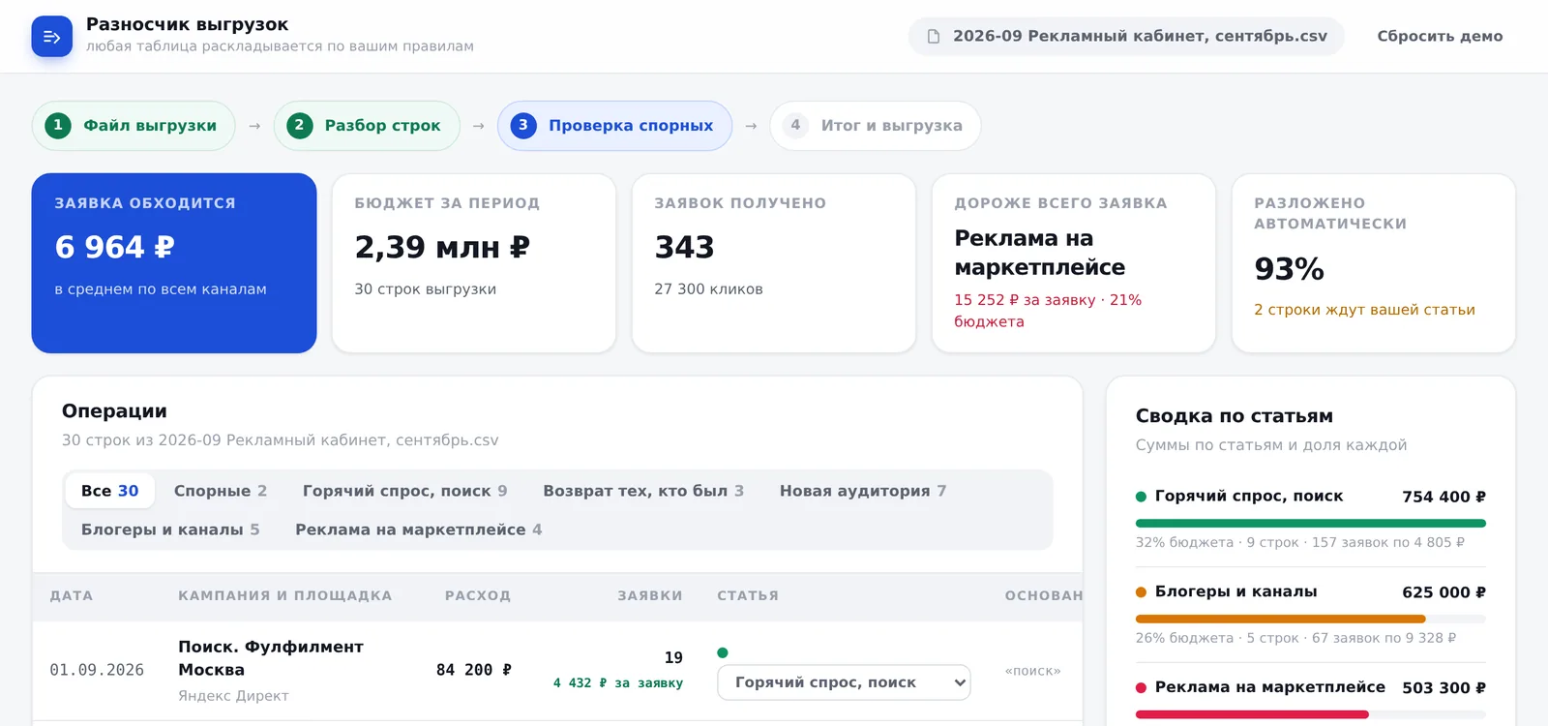The width and height of the screenshot is (1548, 726).
Task: Reset the demo with «Сбросить демо»
Action: [1440, 37]
